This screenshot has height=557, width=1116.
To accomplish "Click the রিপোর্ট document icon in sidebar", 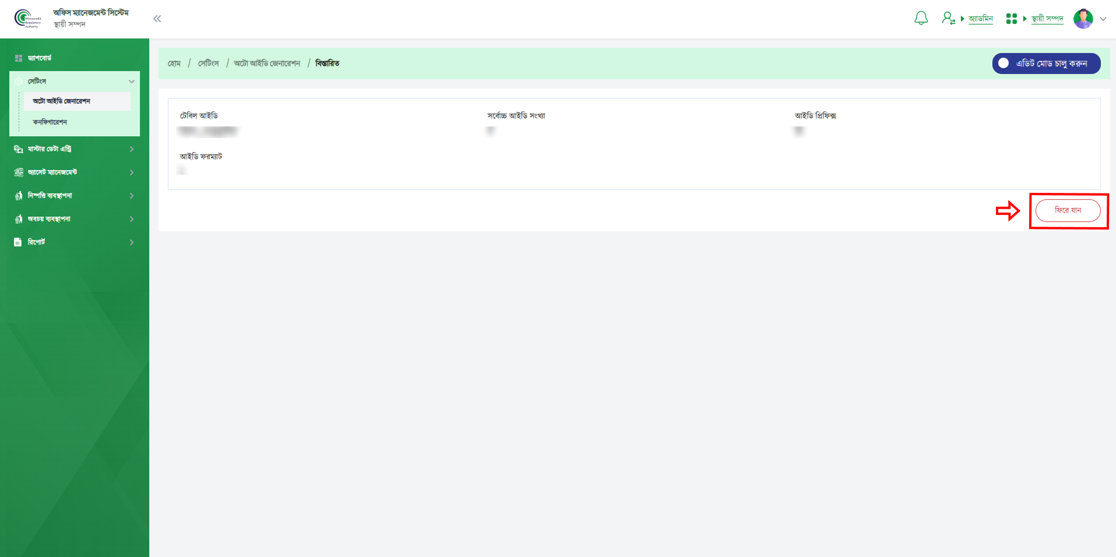I will [18, 242].
